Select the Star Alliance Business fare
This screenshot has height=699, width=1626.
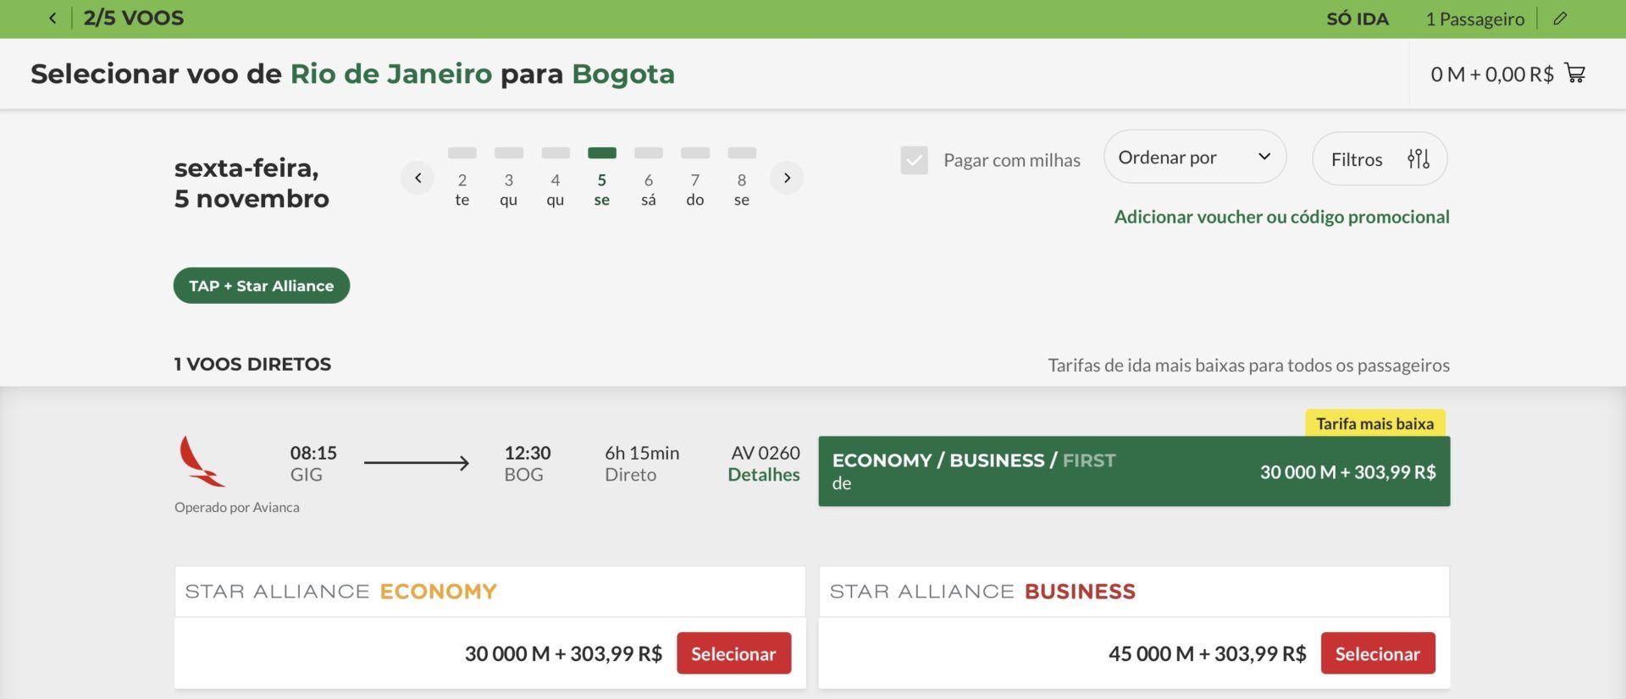(x=1378, y=653)
